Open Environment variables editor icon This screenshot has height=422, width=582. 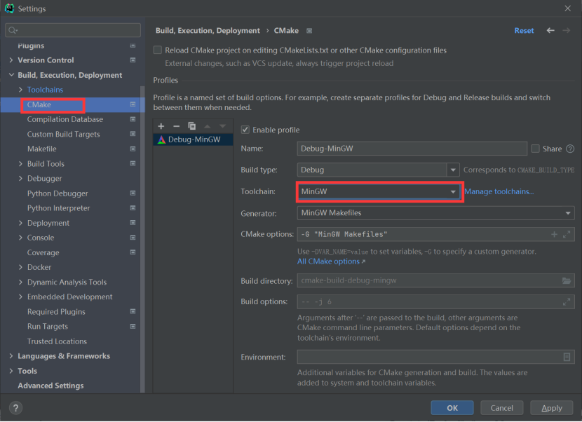(x=567, y=357)
